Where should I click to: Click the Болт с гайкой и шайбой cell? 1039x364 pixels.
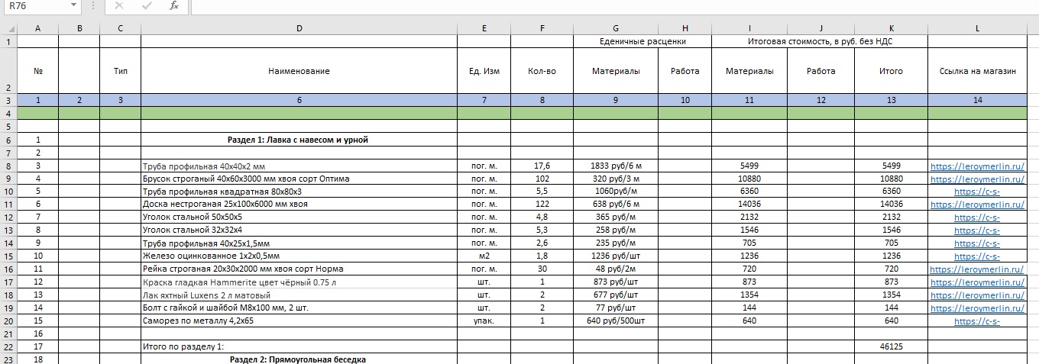point(299,308)
